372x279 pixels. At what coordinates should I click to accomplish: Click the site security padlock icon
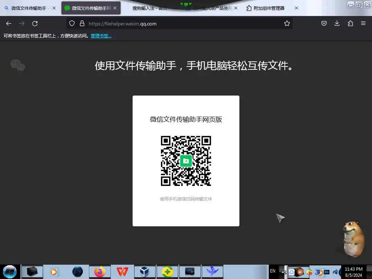82,23
